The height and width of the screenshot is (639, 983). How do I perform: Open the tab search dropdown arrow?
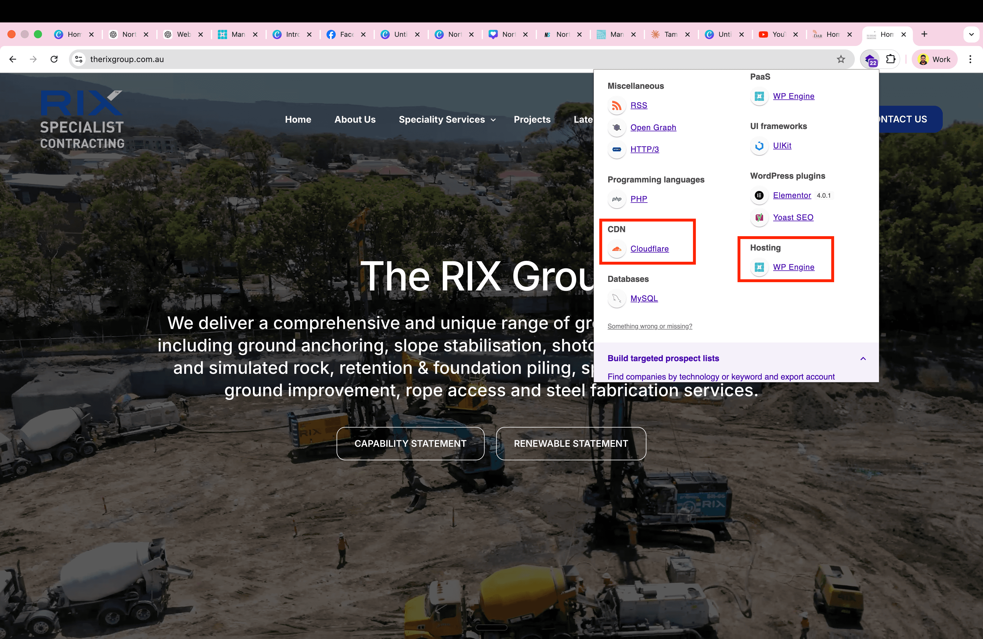(x=971, y=35)
